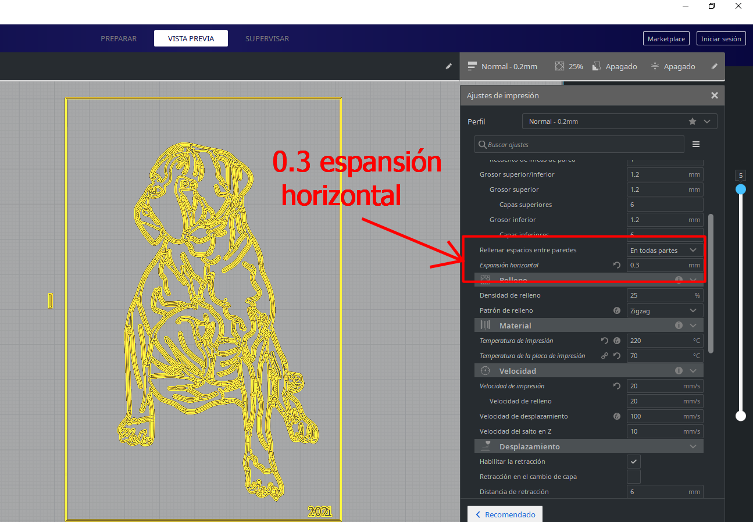Click the support Apagado icon
The image size is (753, 522).
pos(596,66)
